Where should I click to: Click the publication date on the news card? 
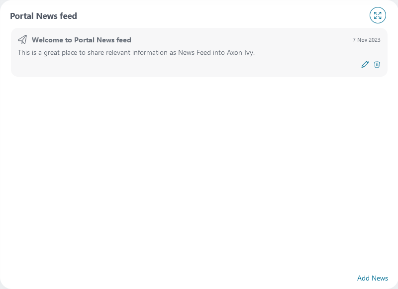pos(367,40)
